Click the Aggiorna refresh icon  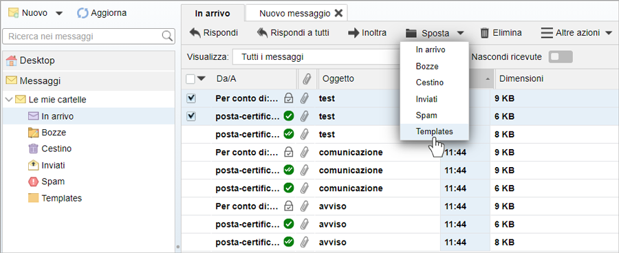[x=83, y=13]
